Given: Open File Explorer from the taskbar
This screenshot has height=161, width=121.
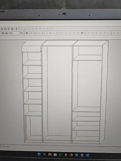Looking at the screenshot, I should (50, 154).
